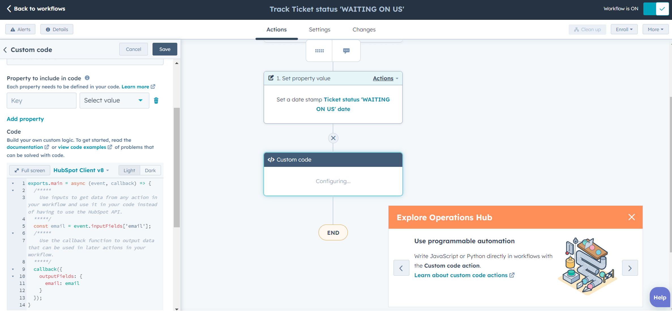Open the Learn more link
The image size is (672, 311).
[x=138, y=87]
